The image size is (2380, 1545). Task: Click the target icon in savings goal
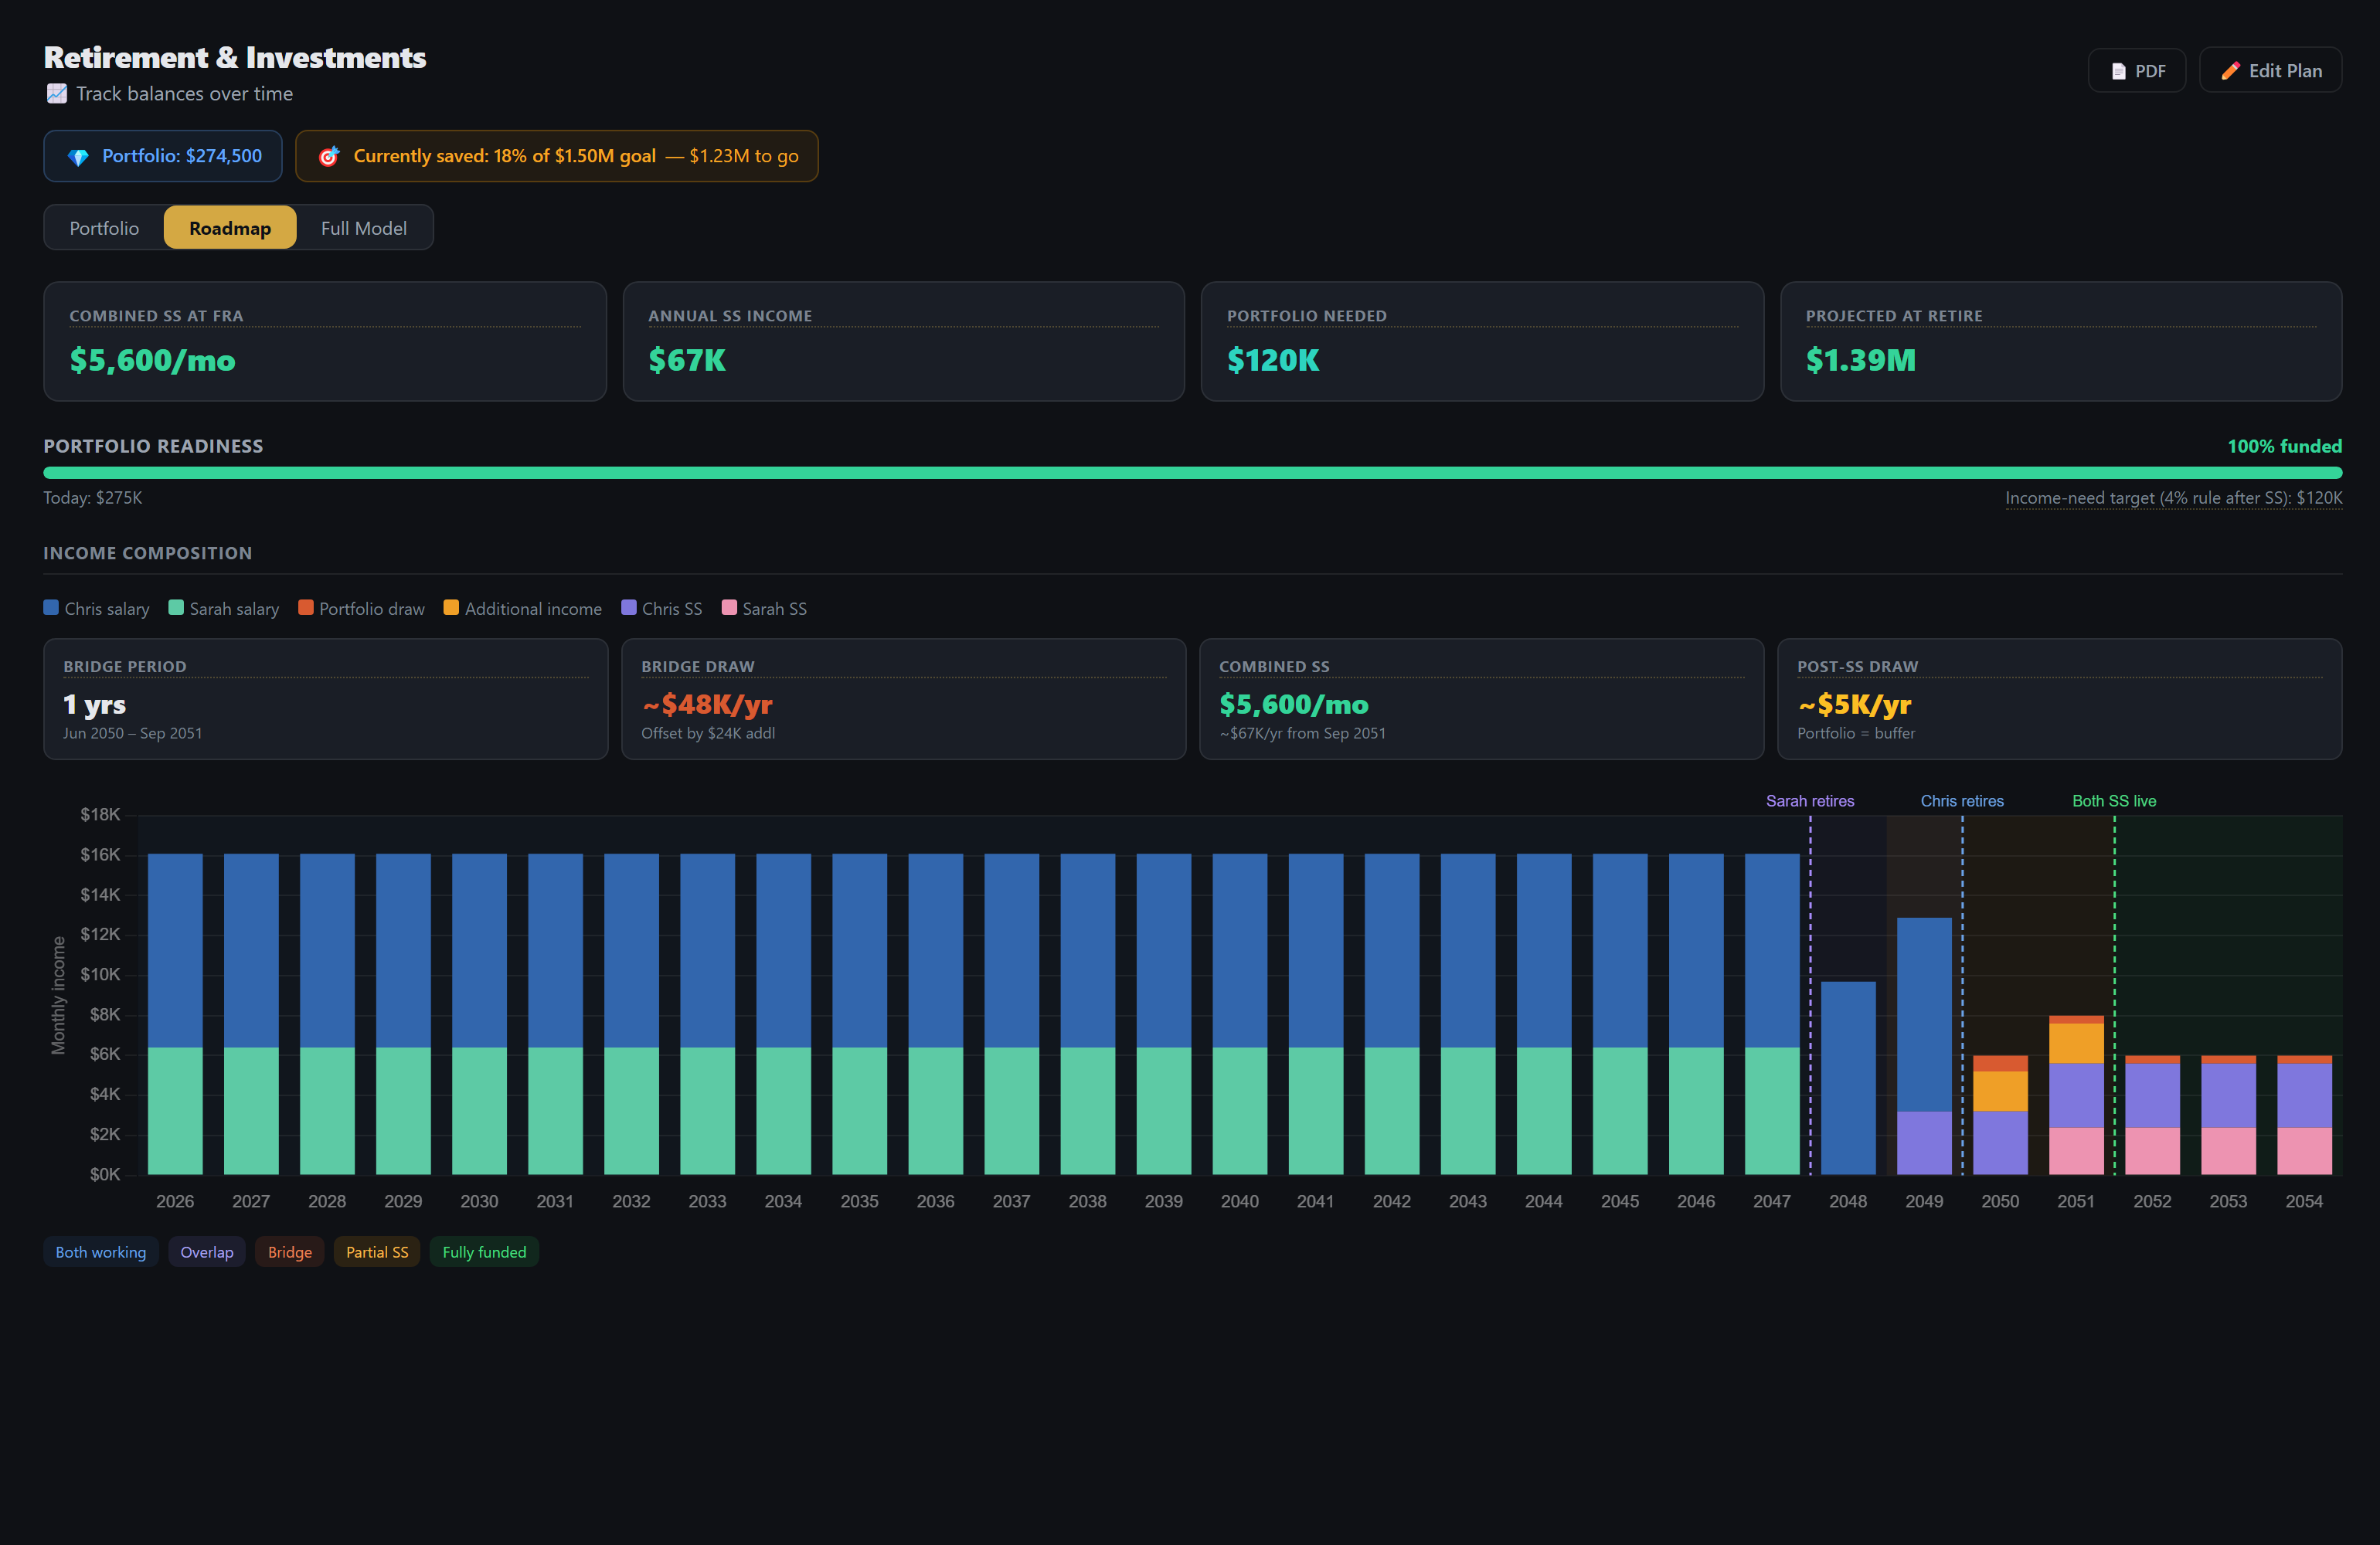328,156
